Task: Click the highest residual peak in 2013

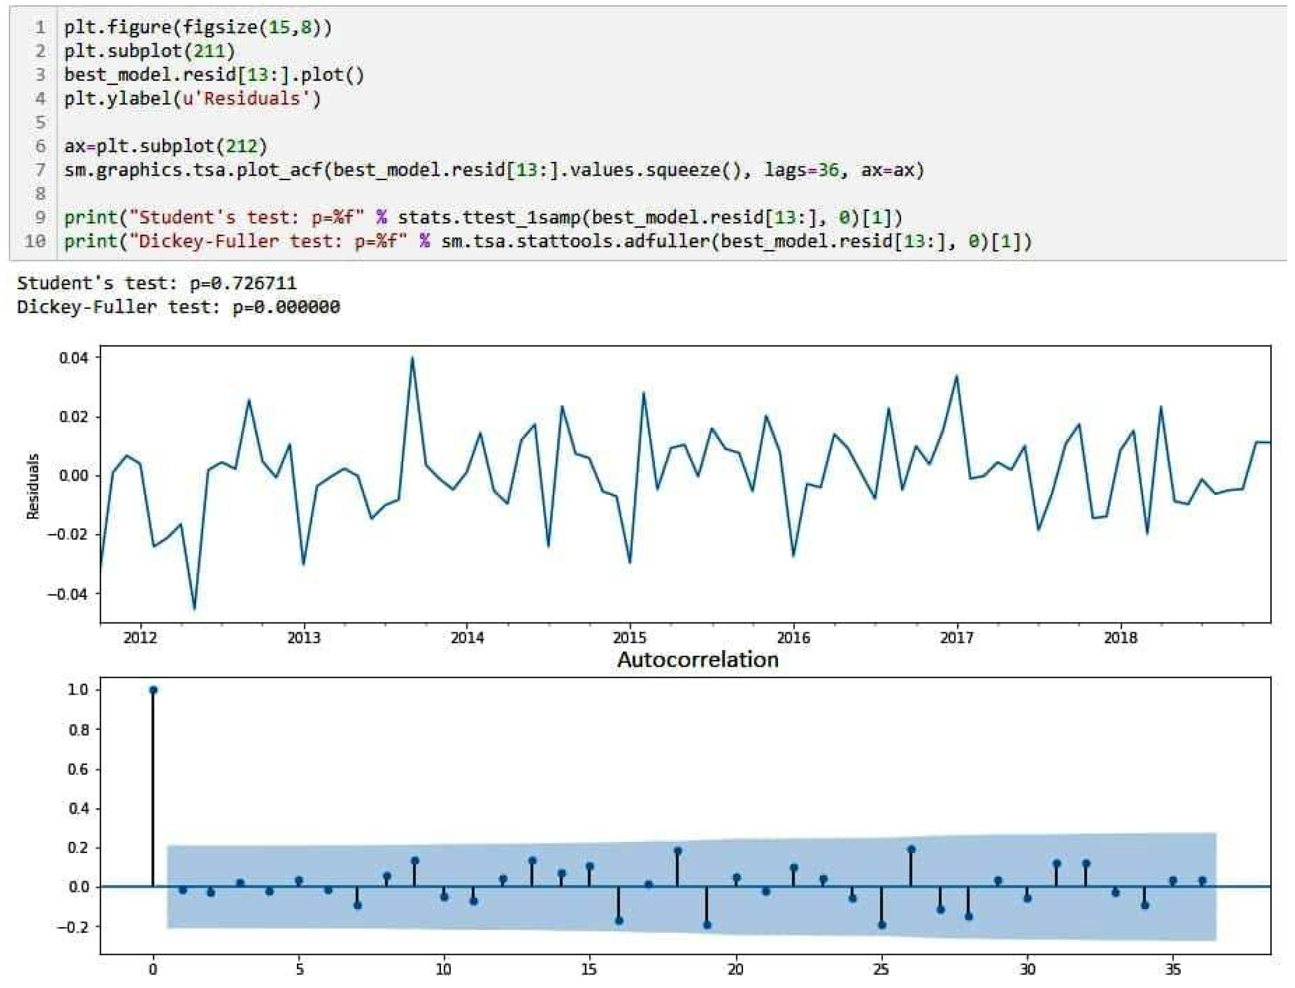Action: pos(412,358)
